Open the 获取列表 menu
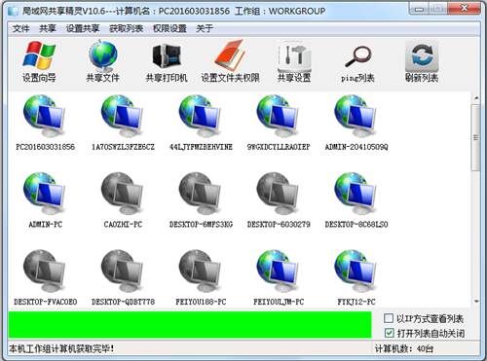Screen dimensions: 487x361 click(126, 28)
